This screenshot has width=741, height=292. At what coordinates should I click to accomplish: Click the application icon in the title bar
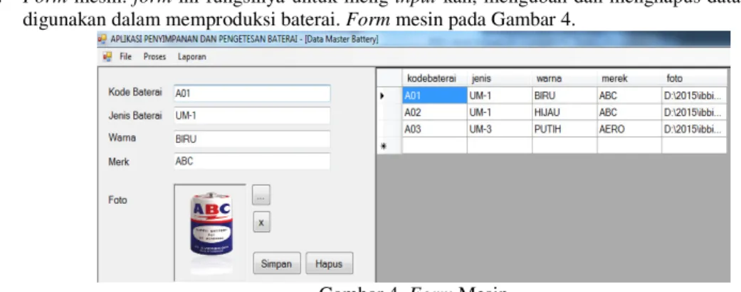(103, 40)
